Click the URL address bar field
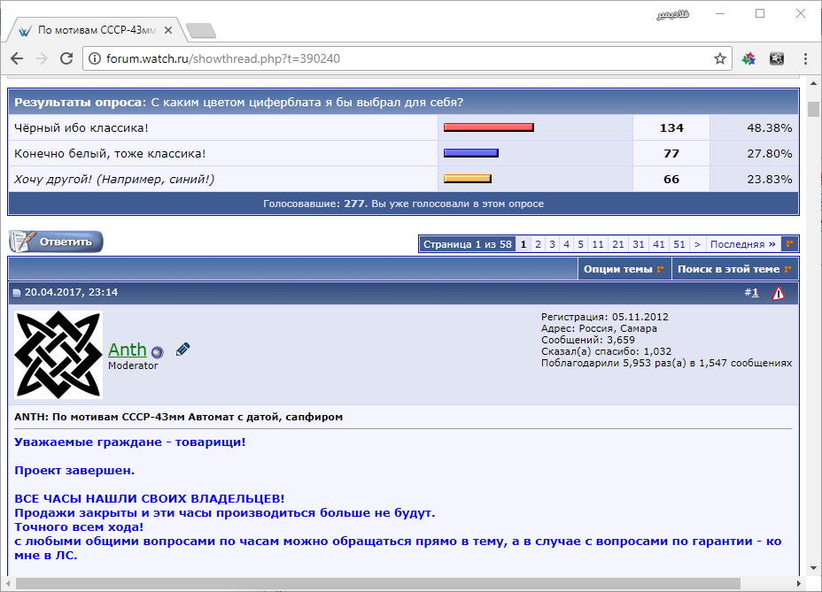822x592 pixels. pos(399,59)
